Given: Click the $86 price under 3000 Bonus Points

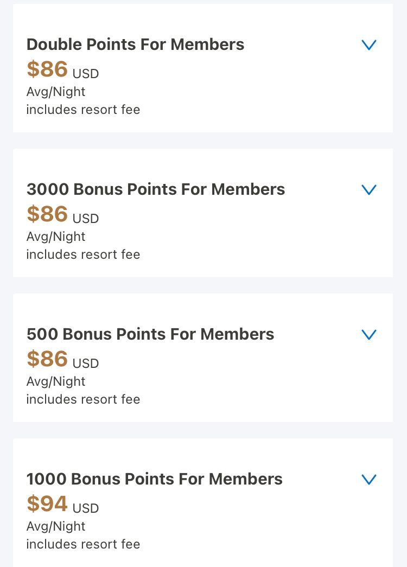Looking at the screenshot, I should click(x=47, y=213).
